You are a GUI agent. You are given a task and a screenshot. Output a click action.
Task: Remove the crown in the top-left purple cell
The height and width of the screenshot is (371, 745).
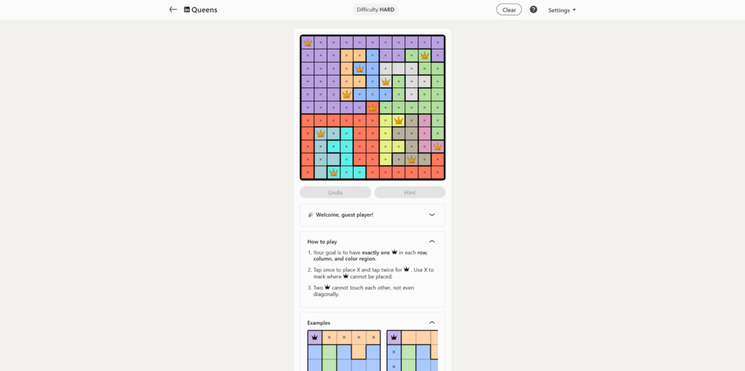click(308, 42)
